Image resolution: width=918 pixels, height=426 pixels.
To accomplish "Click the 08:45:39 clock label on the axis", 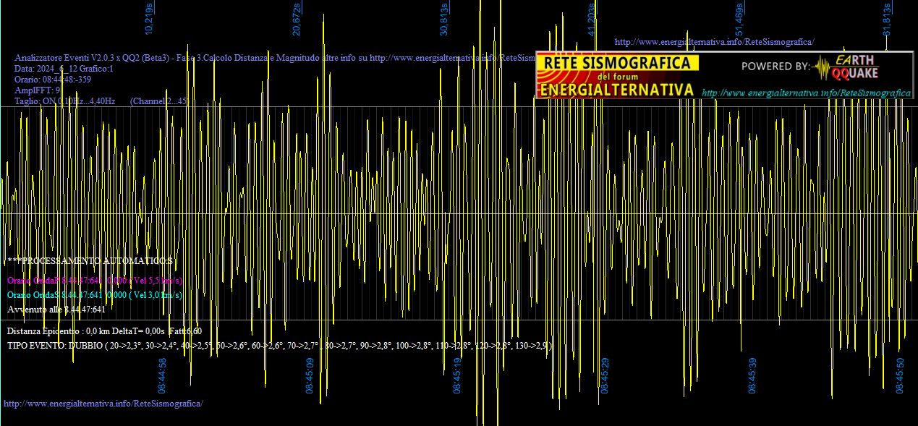I will [x=752, y=375].
